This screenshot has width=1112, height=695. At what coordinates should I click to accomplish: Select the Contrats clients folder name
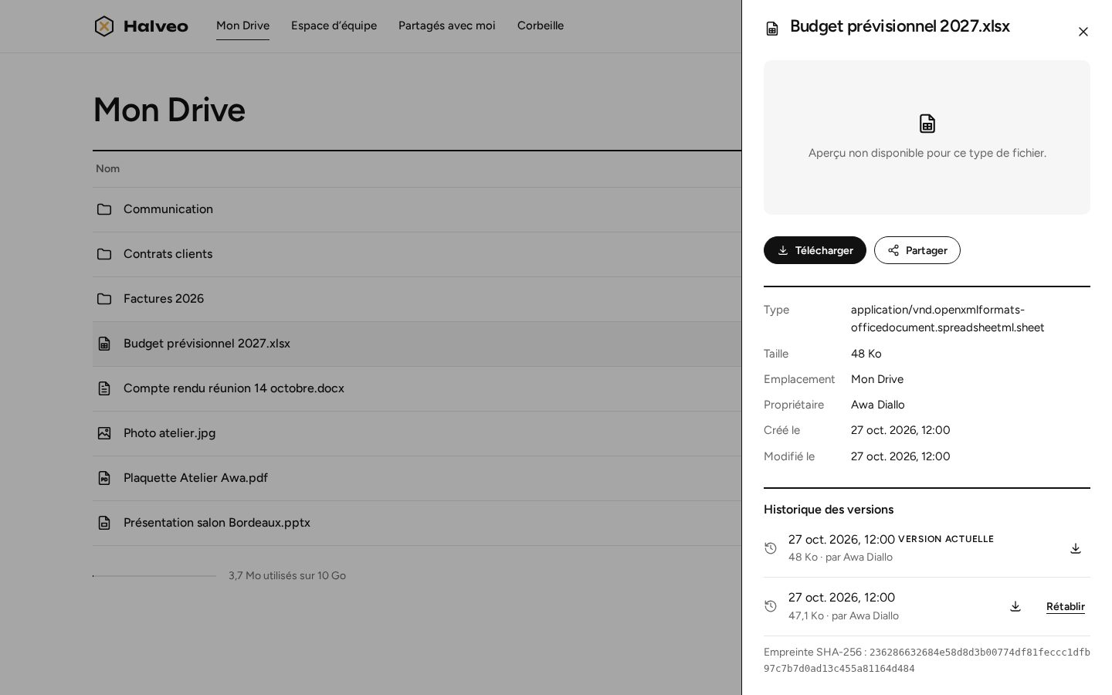[x=168, y=254]
